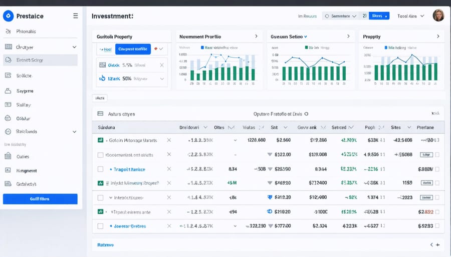Click the Rotewe link below the table
The width and height of the screenshot is (451, 257).
coord(106,245)
